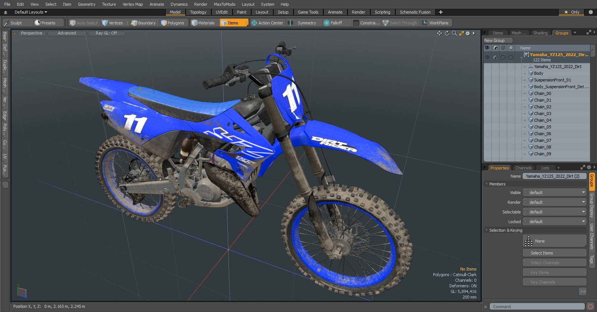Click the Key Channels button
The width and height of the screenshot is (597, 312).
click(554, 282)
